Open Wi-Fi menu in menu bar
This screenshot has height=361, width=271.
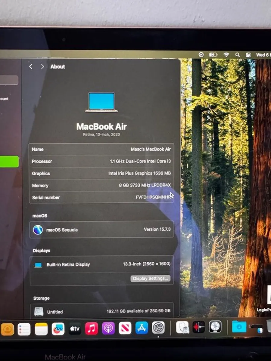click(226, 55)
